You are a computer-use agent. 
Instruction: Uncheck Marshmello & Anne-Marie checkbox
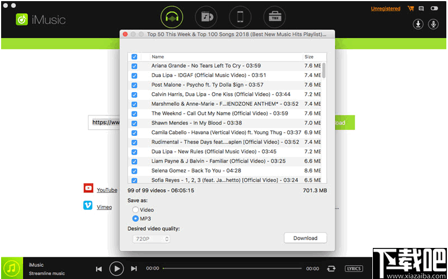(x=134, y=104)
